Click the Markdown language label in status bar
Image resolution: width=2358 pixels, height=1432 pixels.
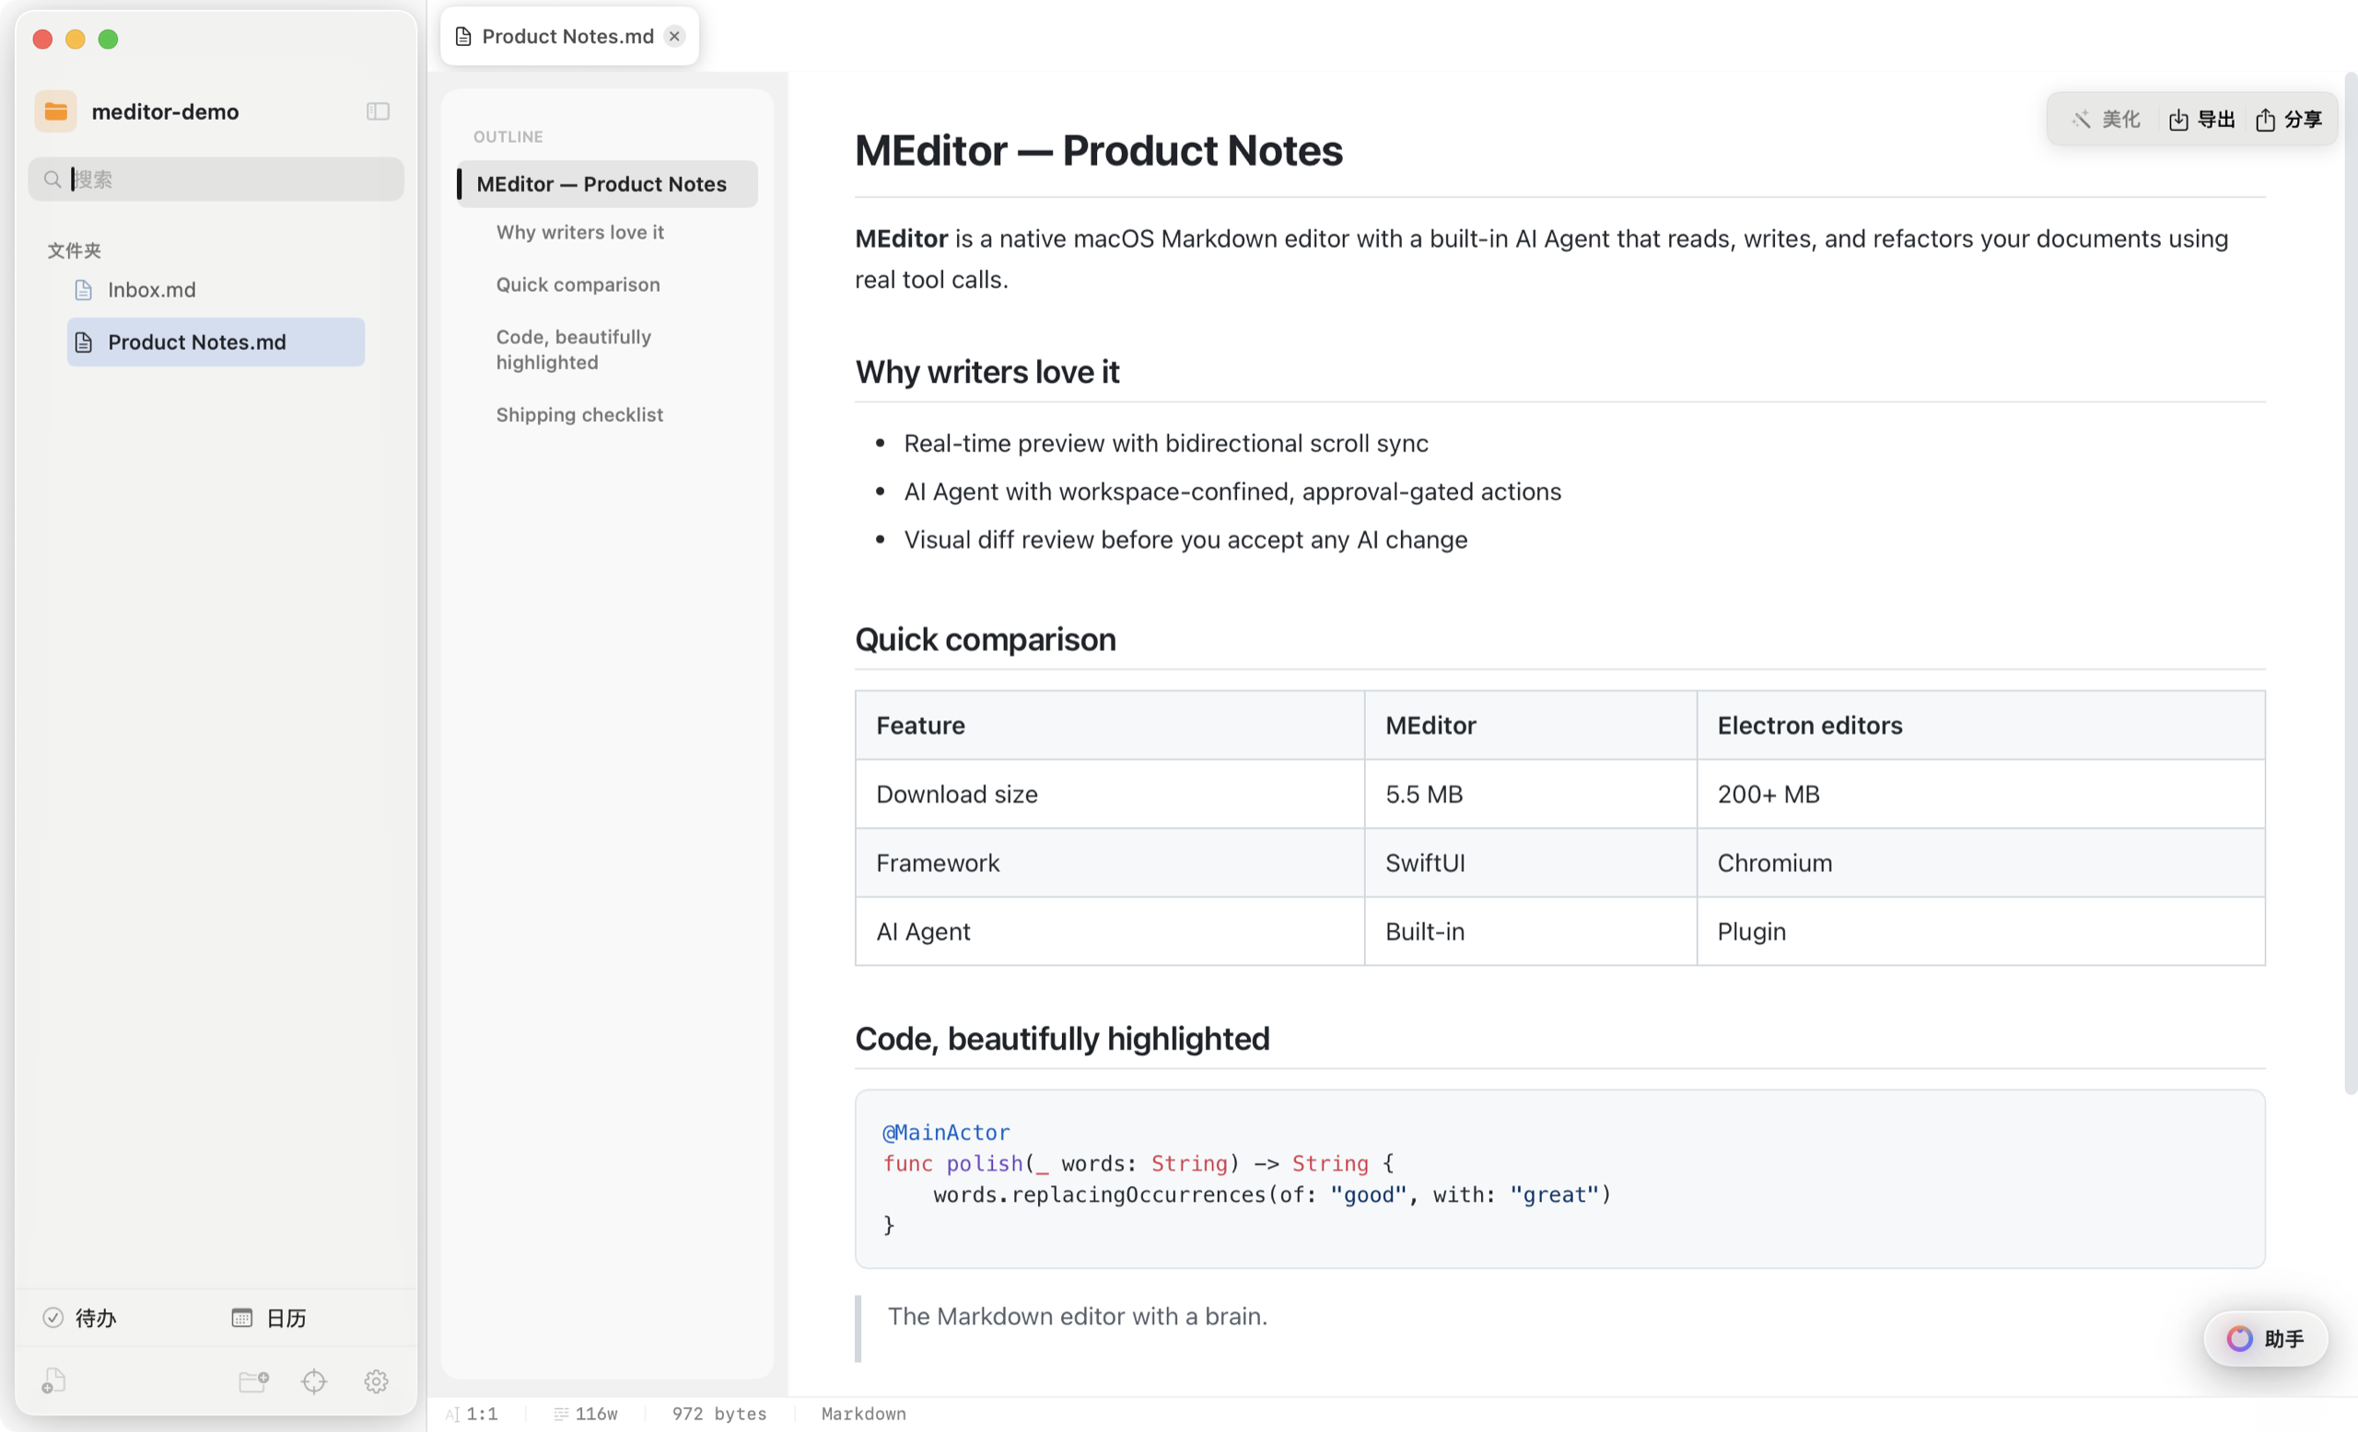point(863,1414)
